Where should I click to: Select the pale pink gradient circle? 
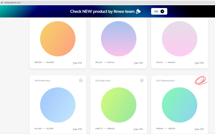pos(179,39)
